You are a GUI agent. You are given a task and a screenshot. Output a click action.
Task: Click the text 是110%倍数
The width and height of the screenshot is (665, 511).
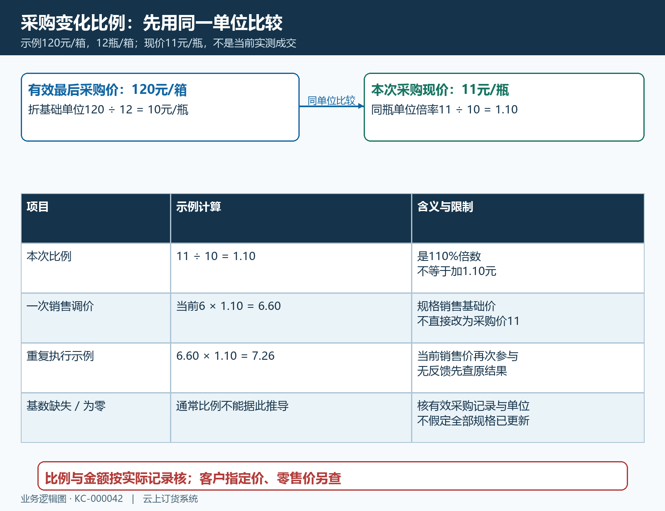pyautogui.click(x=449, y=256)
